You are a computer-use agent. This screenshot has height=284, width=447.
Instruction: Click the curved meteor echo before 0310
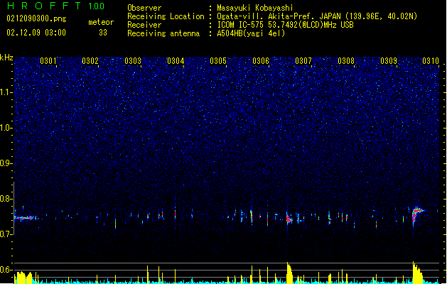[418, 215]
